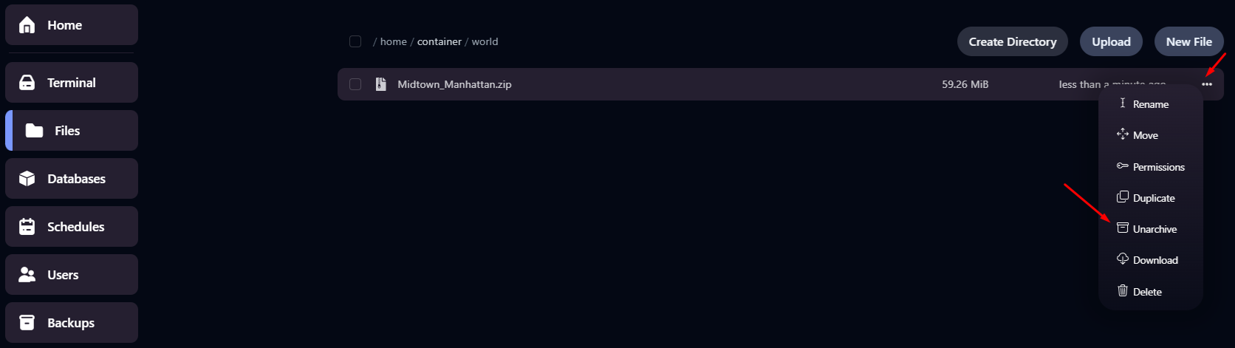Viewport: 1235px width, 348px height.
Task: Click the Schedules calendar icon
Action: pyautogui.click(x=27, y=227)
